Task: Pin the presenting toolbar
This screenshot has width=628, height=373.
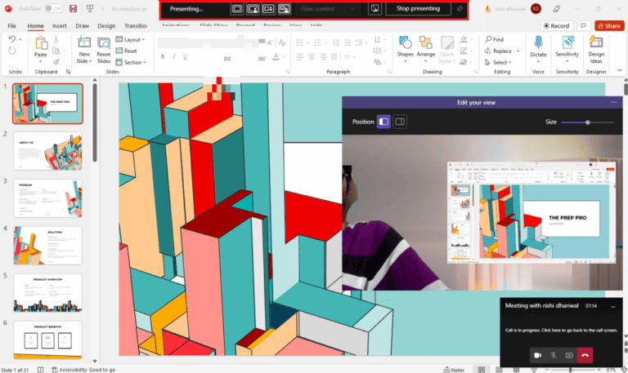Action: 460,8
